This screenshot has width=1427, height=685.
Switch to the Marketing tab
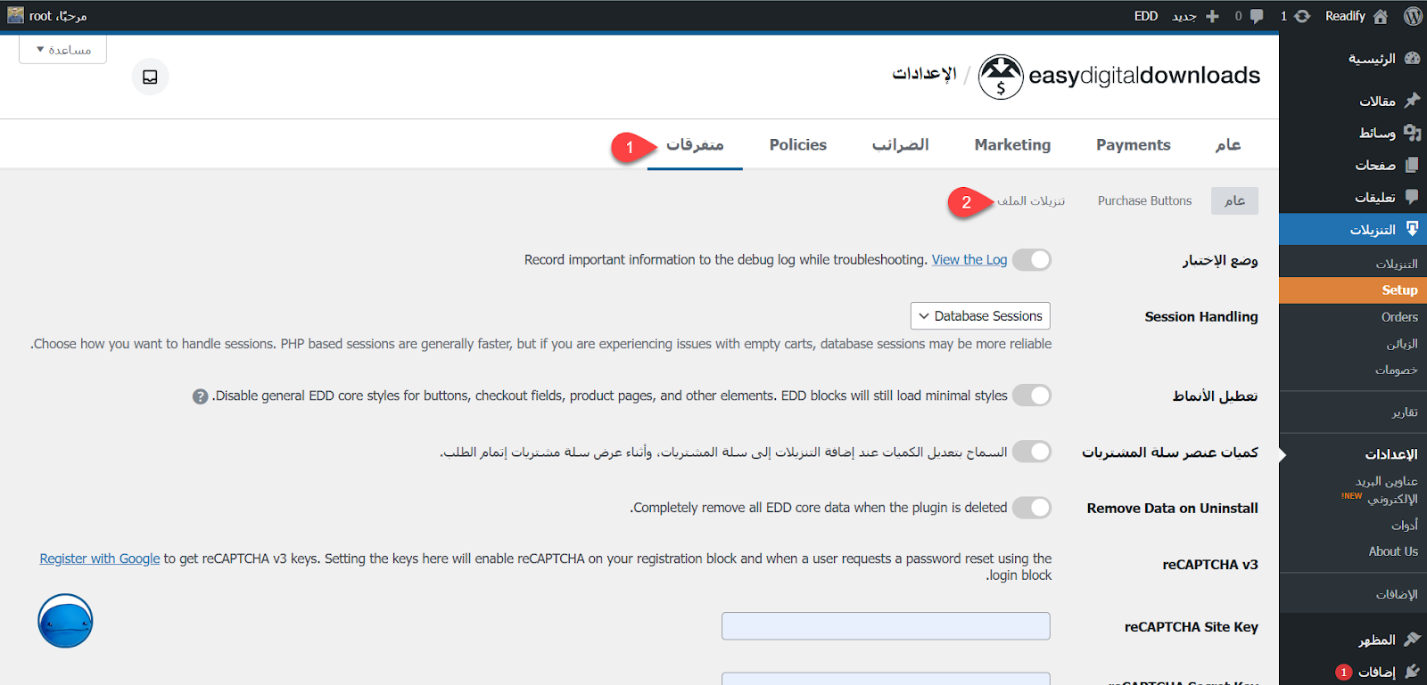click(x=1012, y=144)
